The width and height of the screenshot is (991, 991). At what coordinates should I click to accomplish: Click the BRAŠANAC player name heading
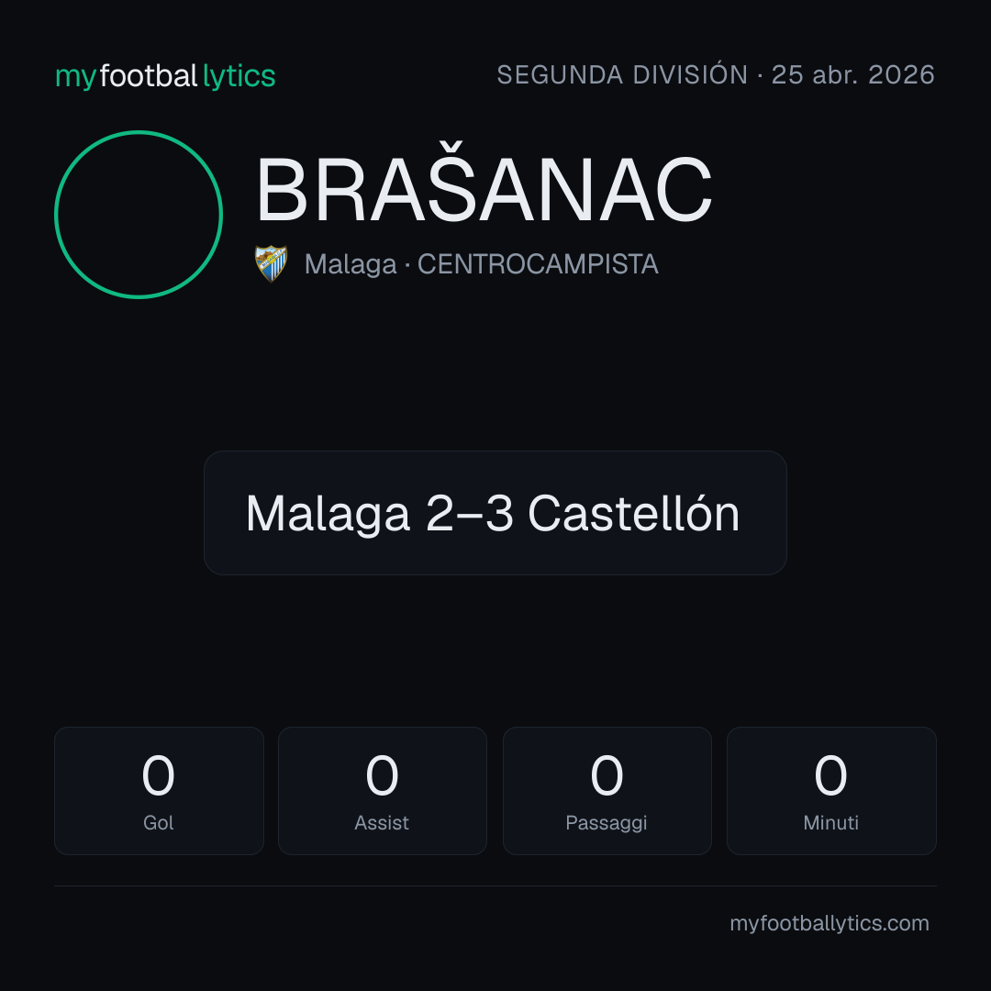[484, 190]
